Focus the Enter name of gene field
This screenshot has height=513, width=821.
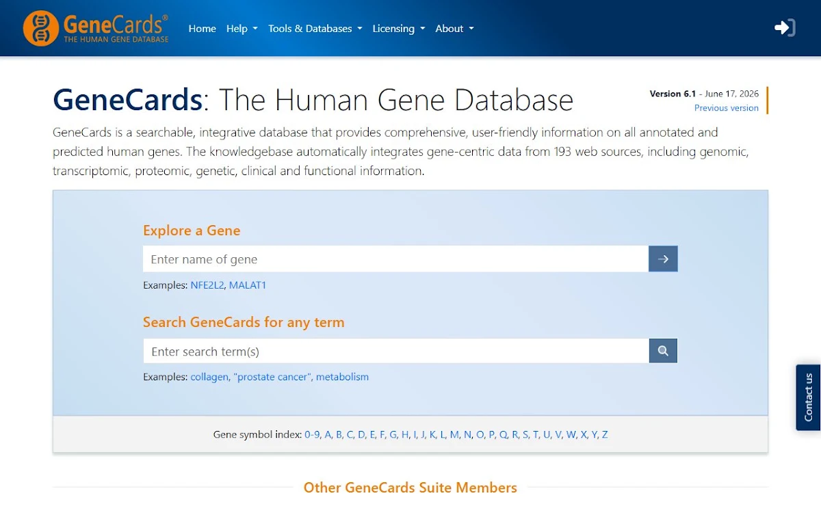395,259
